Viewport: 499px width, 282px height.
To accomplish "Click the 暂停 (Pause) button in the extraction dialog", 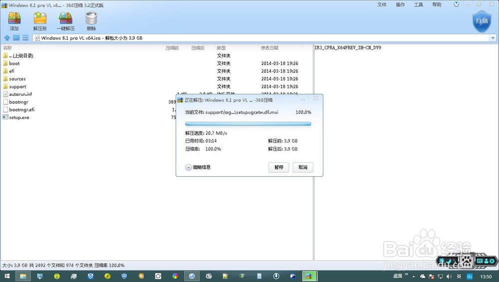I will 279,167.
